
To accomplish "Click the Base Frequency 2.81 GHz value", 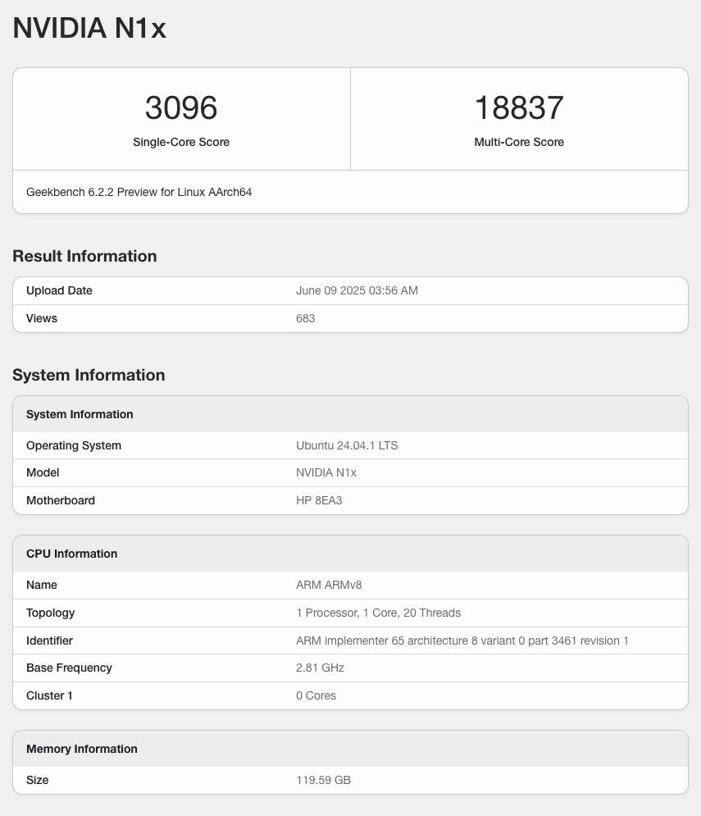I will pyautogui.click(x=320, y=668).
